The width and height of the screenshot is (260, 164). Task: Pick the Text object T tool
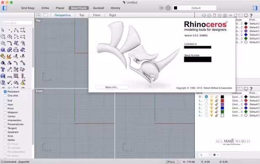click(3, 69)
